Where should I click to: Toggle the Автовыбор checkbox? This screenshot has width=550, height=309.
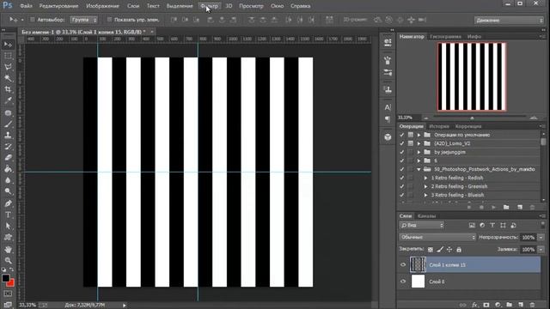(33, 20)
